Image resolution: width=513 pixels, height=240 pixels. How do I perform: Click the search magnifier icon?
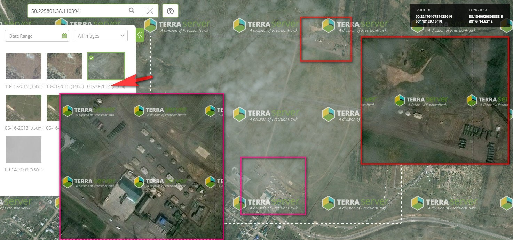[132, 11]
